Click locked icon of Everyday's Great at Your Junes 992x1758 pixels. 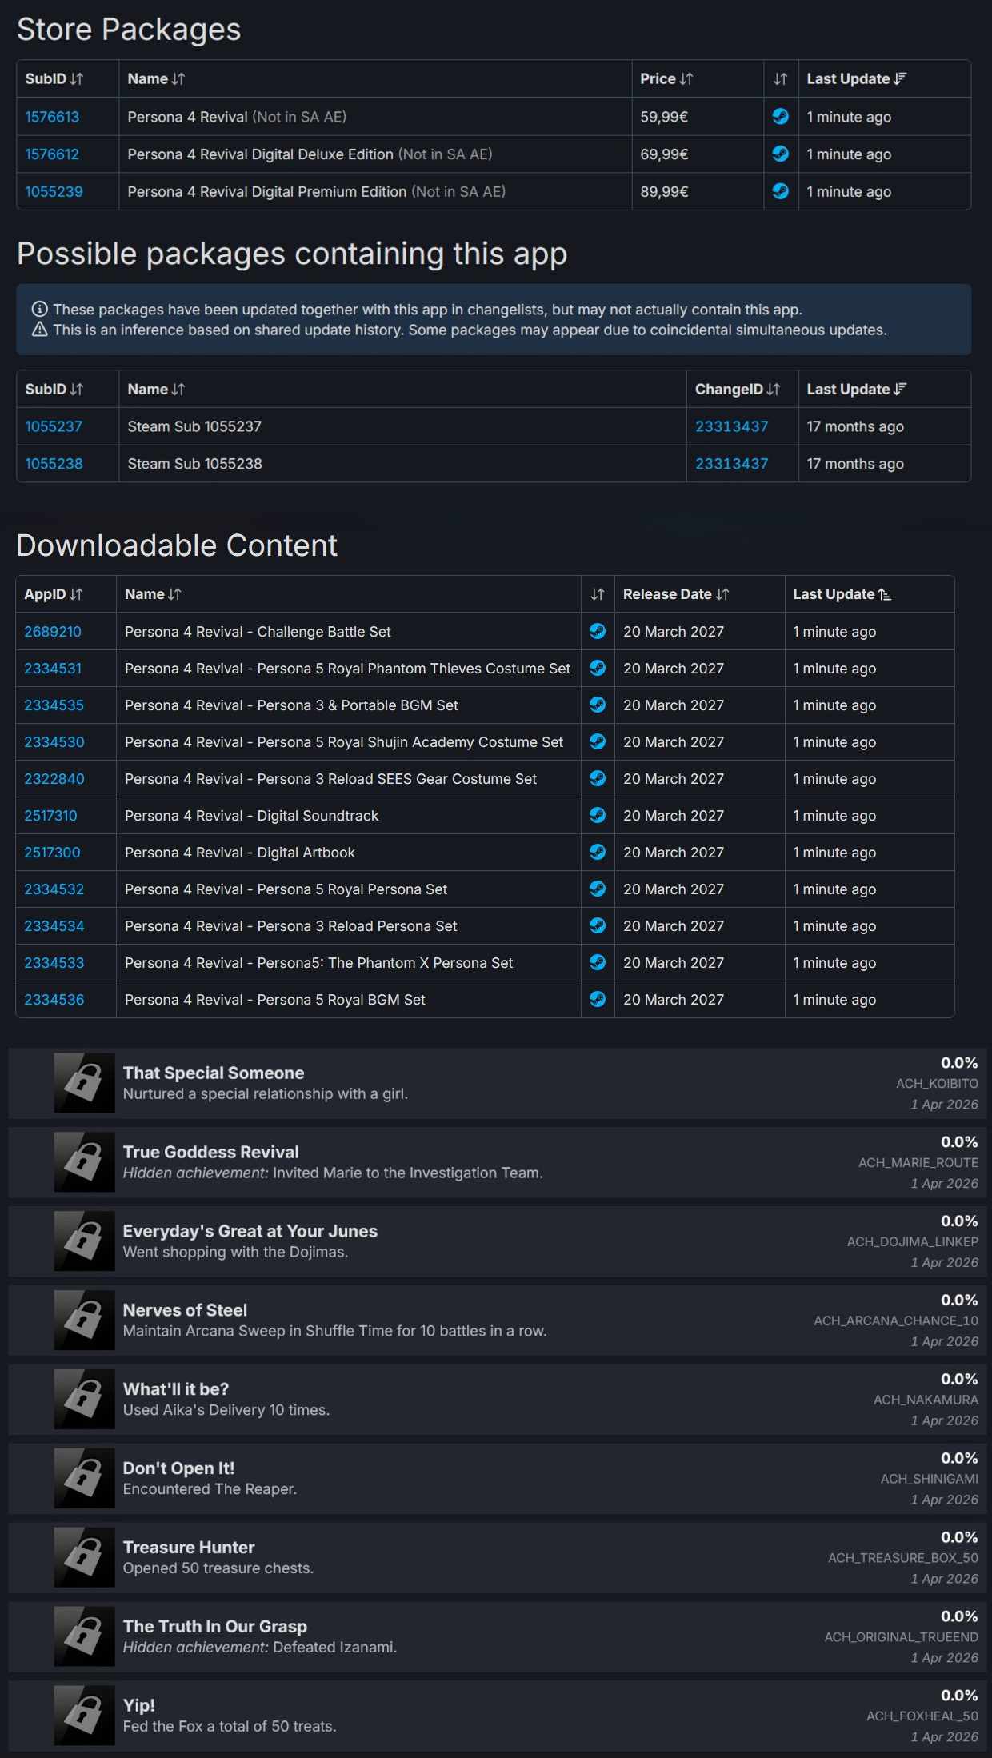point(84,1241)
